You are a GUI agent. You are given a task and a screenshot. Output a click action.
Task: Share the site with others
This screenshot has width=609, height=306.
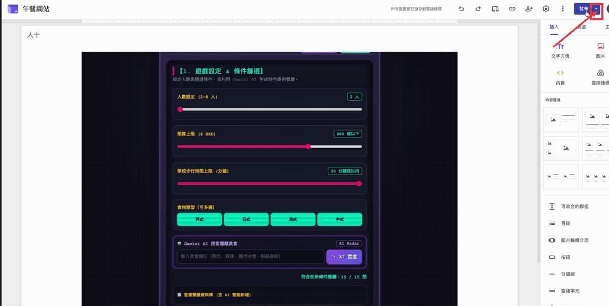pos(529,9)
